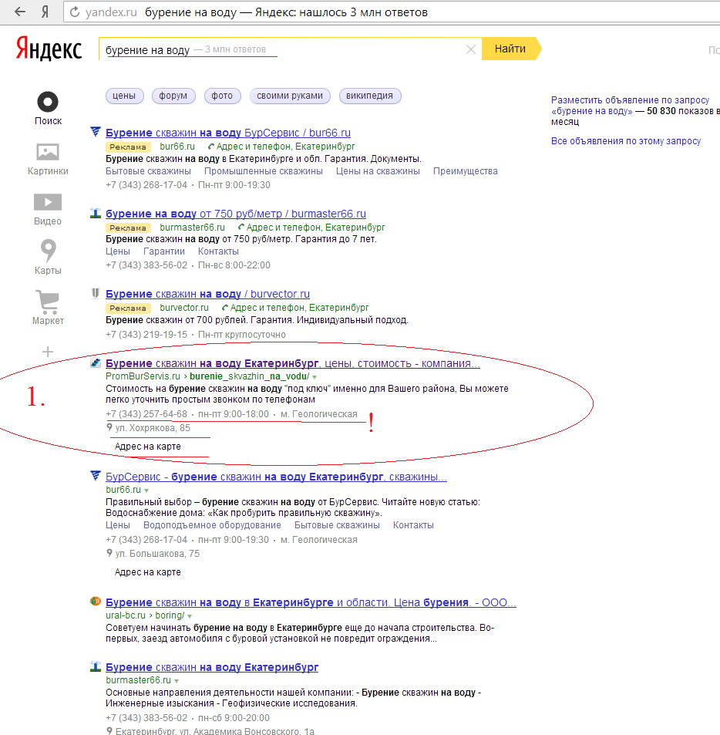The image size is (720, 735).
Task: Open 'Преимущества' sitelink
Action: click(x=465, y=171)
